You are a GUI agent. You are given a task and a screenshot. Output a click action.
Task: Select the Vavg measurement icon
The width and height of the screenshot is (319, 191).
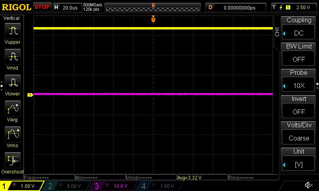[13, 109]
